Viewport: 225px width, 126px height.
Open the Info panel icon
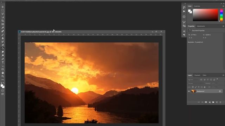[x=184, y=17]
